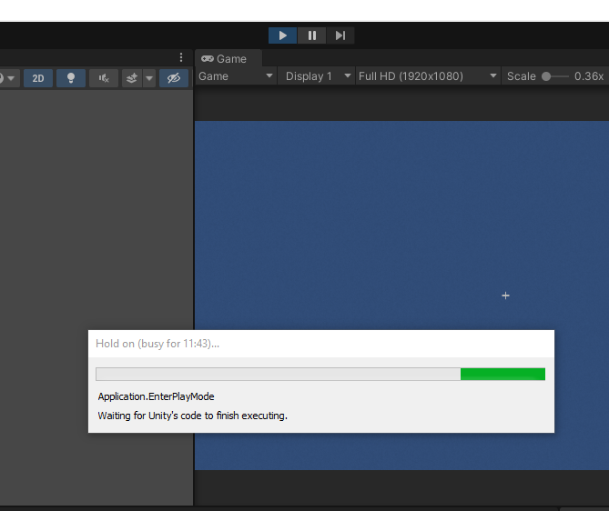Open the Display 1 dropdown

(317, 76)
